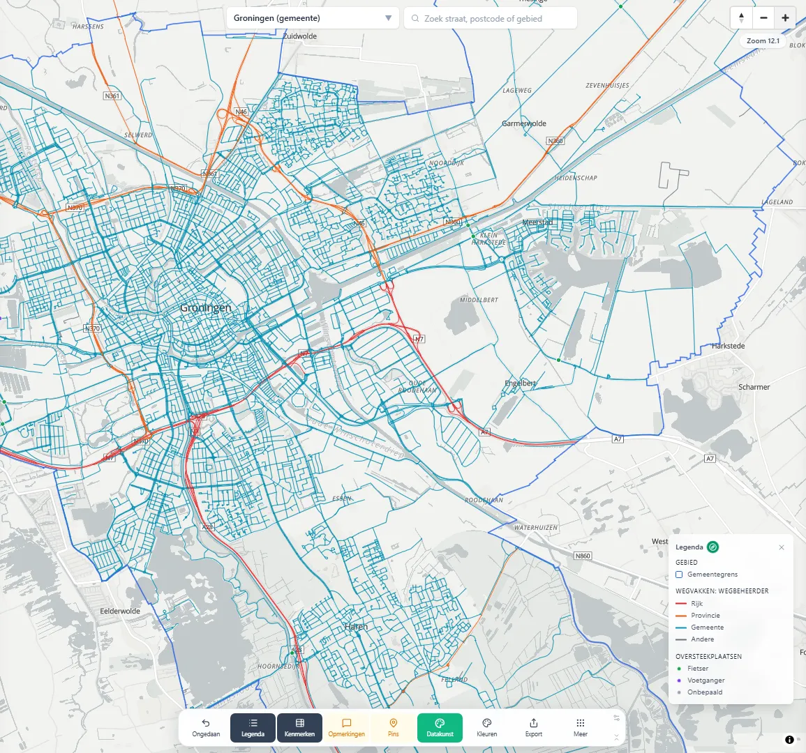The image size is (806, 753).
Task: Toggle the Gemeentegrens checkbox
Action: [x=679, y=575]
